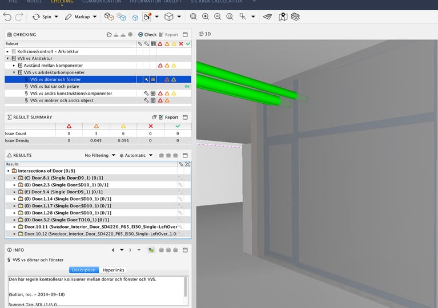Switch to the Description tab
438x308 pixels.
point(84,270)
